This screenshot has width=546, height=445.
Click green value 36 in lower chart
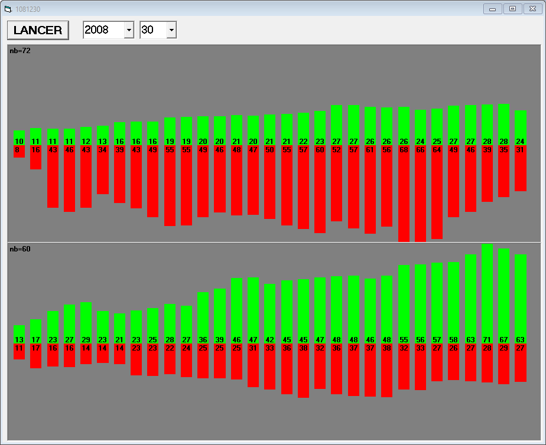(x=203, y=340)
